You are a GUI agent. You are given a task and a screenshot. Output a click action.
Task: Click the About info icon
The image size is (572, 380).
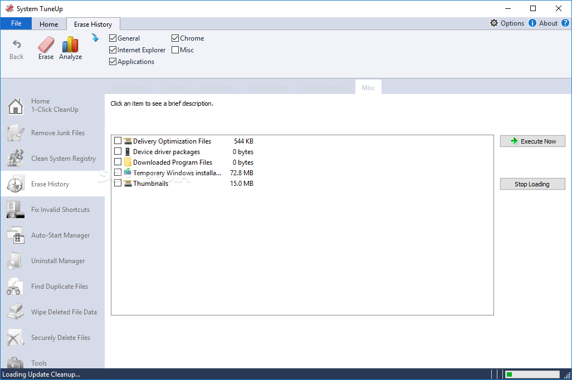(532, 23)
